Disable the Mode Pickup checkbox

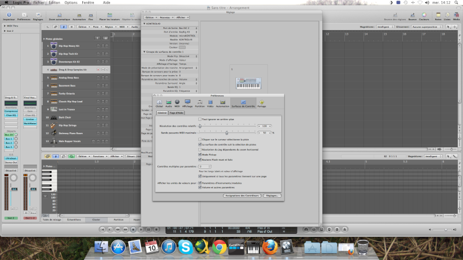click(200, 154)
